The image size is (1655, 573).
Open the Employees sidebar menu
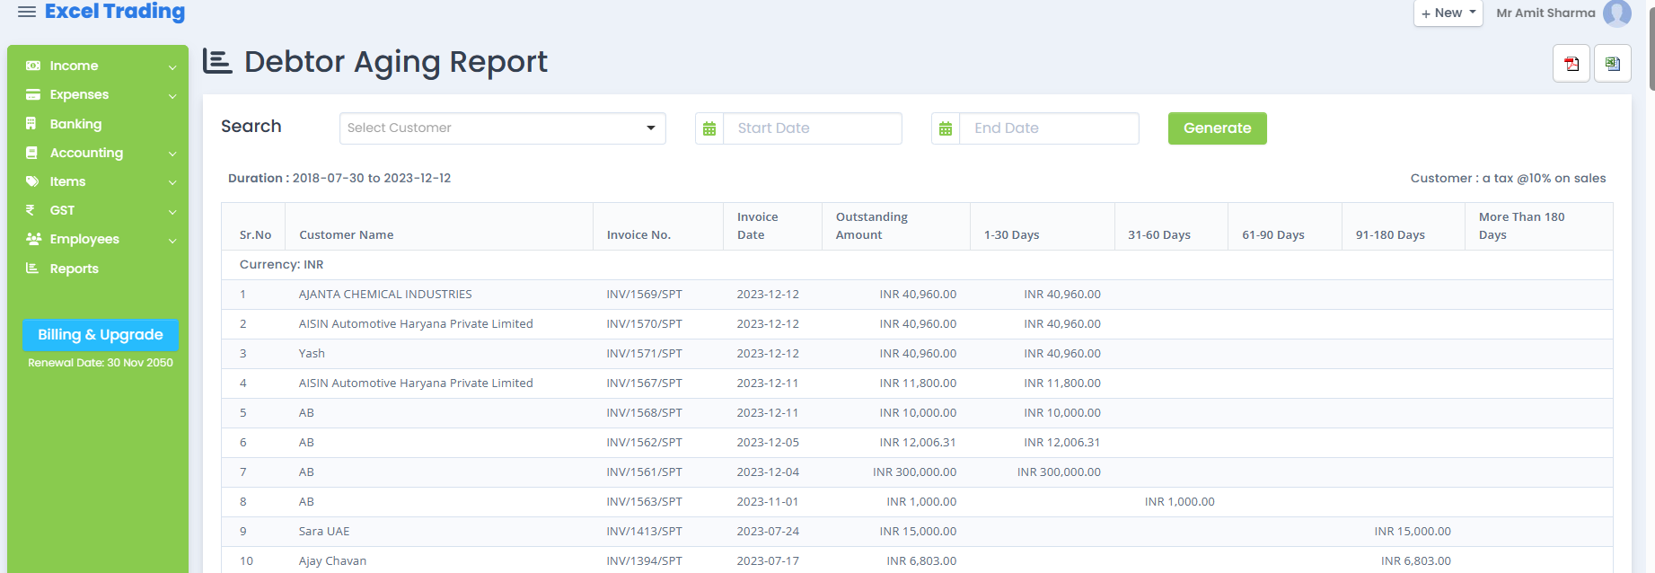point(84,239)
